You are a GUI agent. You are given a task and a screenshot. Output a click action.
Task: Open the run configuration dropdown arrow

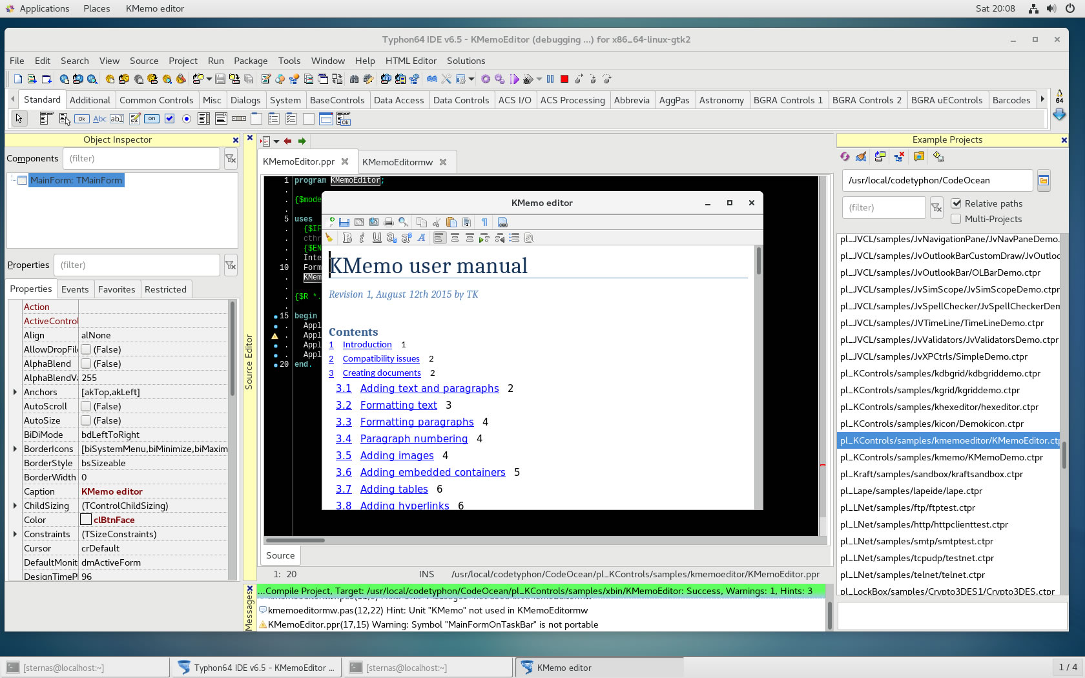pos(539,79)
